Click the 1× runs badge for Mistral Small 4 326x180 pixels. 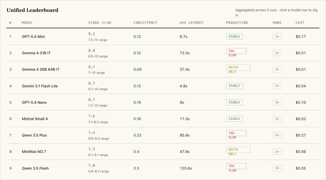click(277, 119)
